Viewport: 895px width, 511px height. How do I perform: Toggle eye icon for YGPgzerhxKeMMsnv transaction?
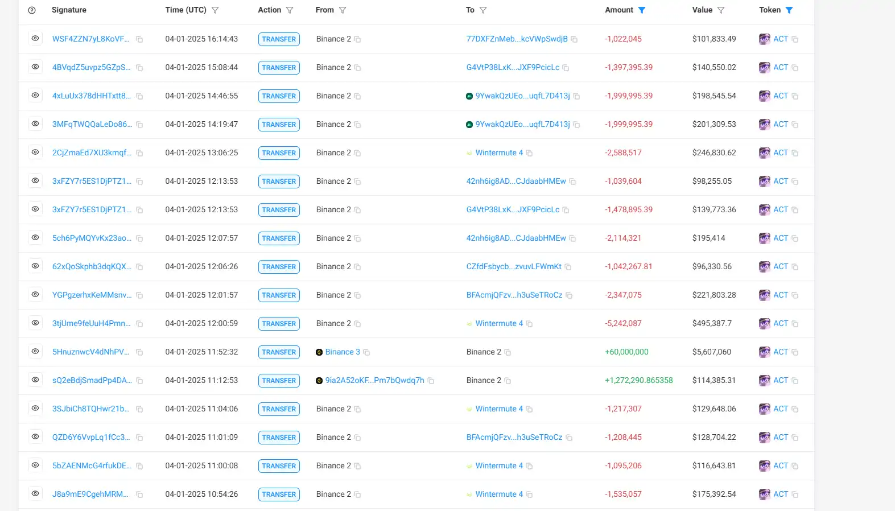(35, 294)
